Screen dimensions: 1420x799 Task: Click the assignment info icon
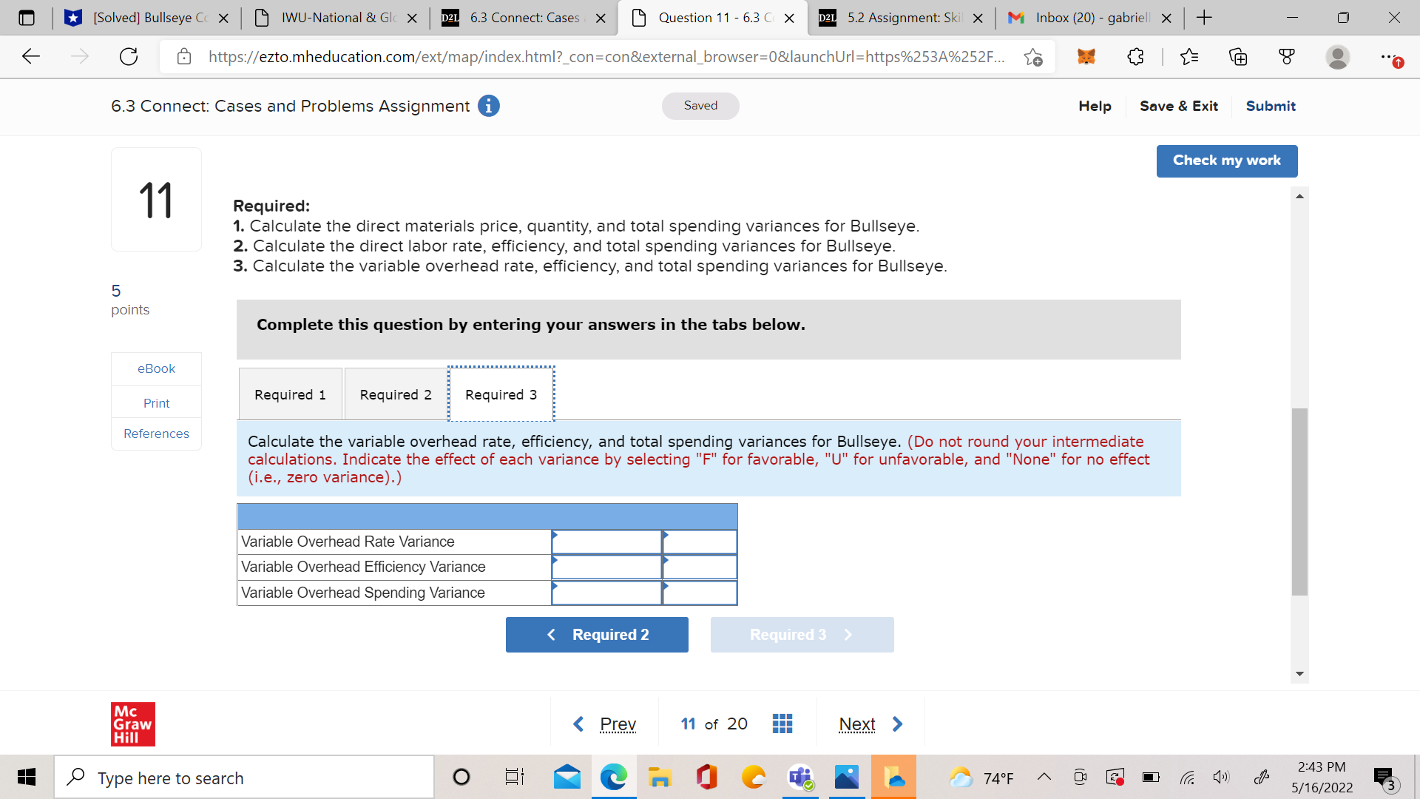488,106
